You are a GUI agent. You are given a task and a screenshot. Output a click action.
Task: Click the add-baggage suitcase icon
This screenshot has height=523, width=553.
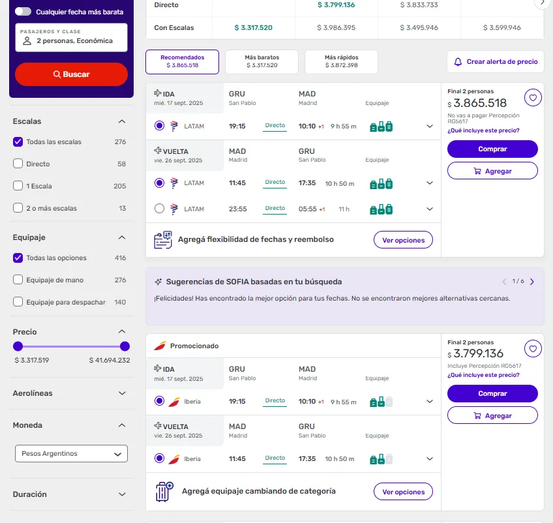pos(164,491)
